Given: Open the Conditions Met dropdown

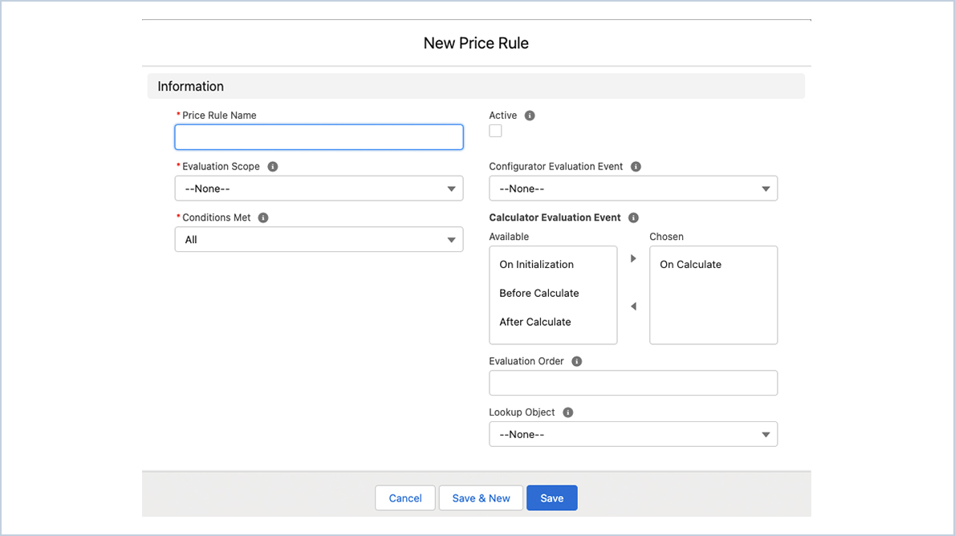Looking at the screenshot, I should [319, 238].
